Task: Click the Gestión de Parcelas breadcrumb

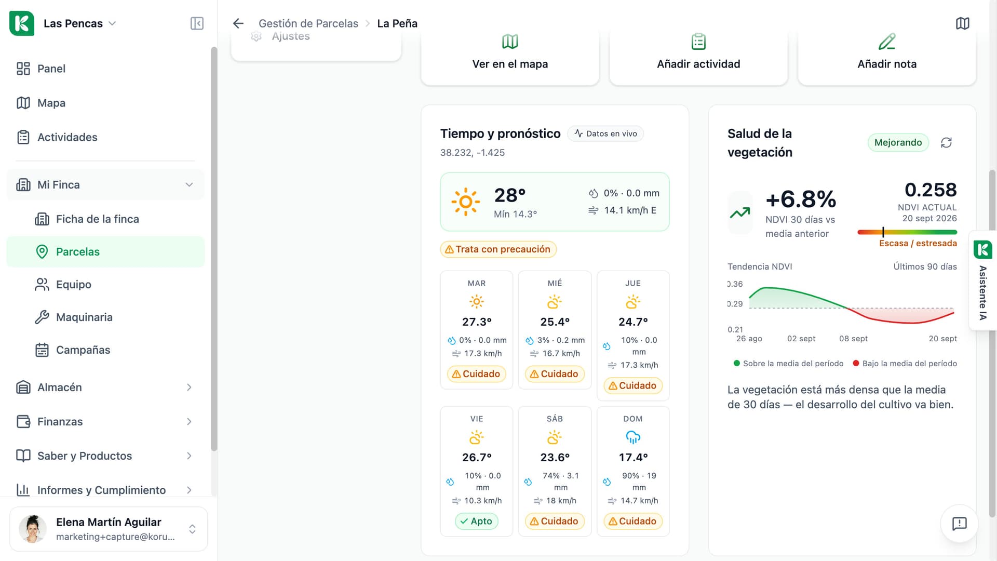Action: click(x=308, y=23)
